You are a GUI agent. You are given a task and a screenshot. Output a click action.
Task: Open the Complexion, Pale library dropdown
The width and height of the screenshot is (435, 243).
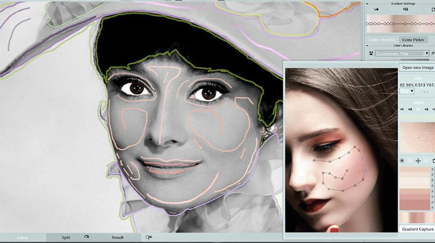coord(402,53)
